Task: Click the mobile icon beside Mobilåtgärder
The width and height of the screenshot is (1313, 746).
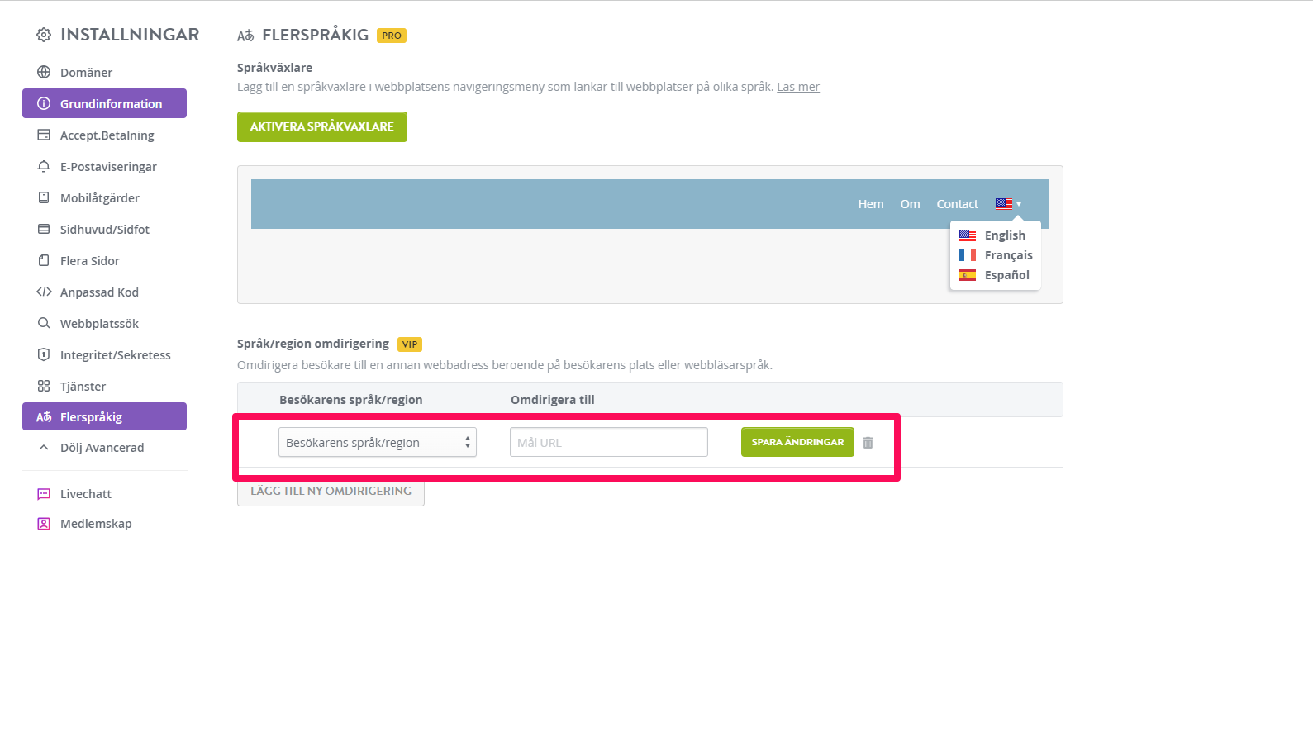Action: (x=44, y=197)
